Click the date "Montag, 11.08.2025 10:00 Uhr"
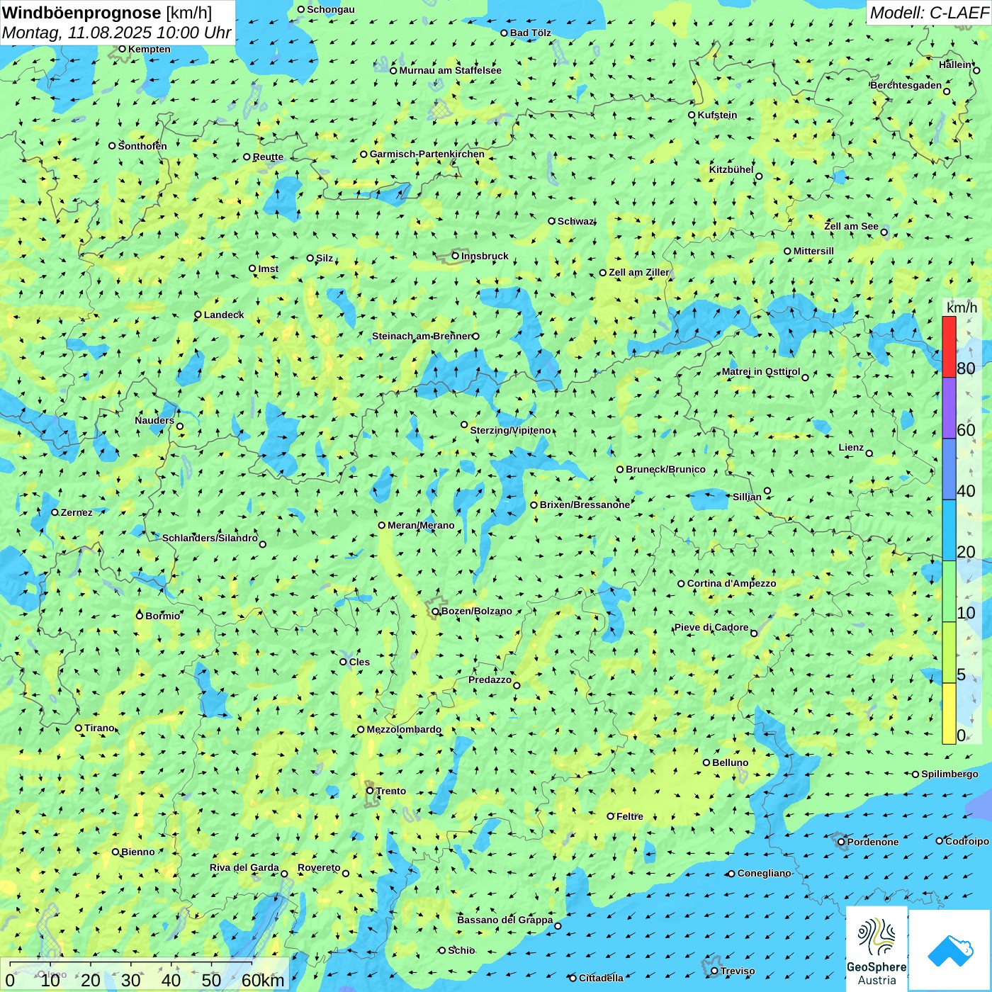The width and height of the screenshot is (992, 992). coord(117,33)
